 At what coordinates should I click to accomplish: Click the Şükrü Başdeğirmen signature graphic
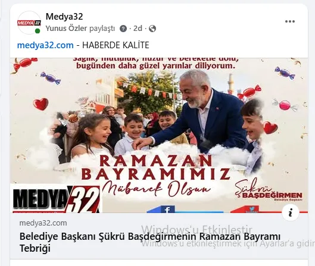[x=269, y=190]
